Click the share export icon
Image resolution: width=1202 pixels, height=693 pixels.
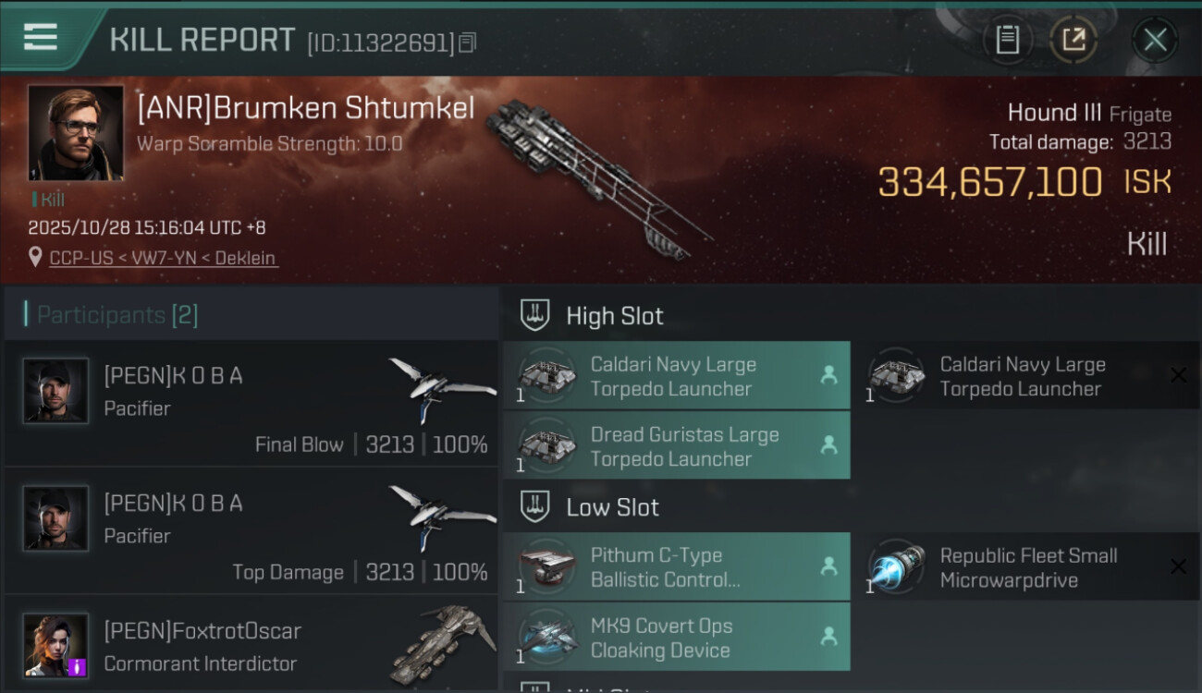(x=1073, y=40)
